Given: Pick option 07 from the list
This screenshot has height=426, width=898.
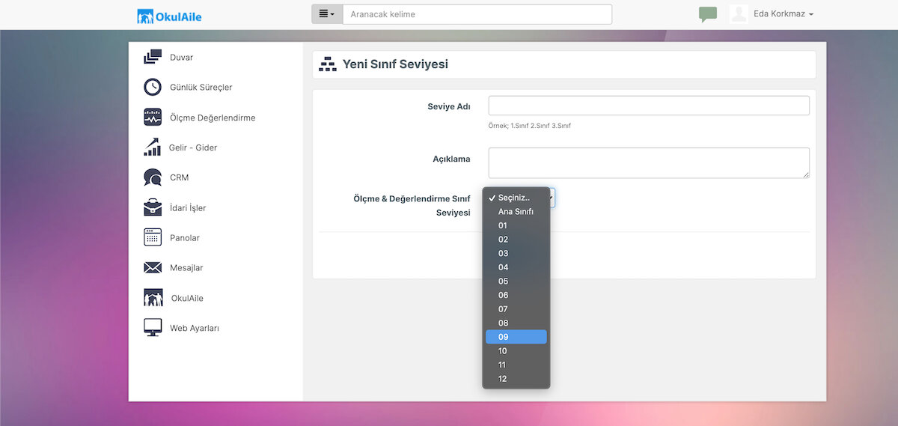Looking at the screenshot, I should pos(516,309).
